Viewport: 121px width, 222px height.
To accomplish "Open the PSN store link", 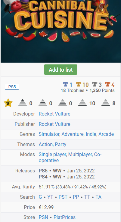I will pos(43,217).
